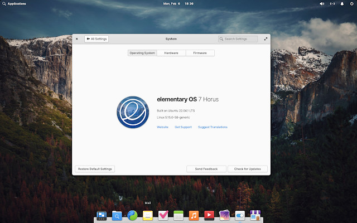Close the System settings window
357x223 pixels.
[77, 39]
